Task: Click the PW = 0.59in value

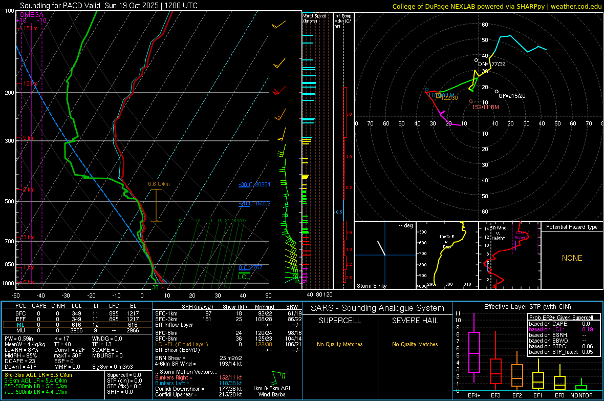Action: pyautogui.click(x=18, y=339)
